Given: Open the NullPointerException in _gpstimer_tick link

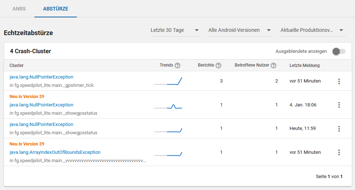Looking at the screenshot, I should 41,77.
